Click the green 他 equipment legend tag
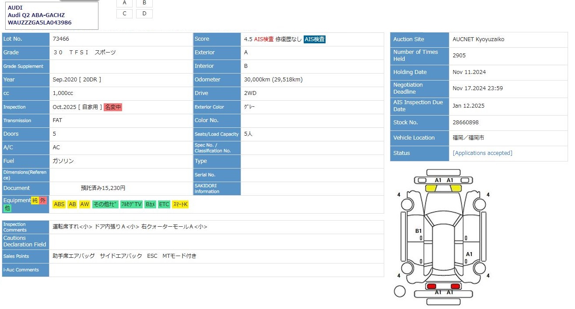The height and width of the screenshot is (309, 575). coord(7,208)
